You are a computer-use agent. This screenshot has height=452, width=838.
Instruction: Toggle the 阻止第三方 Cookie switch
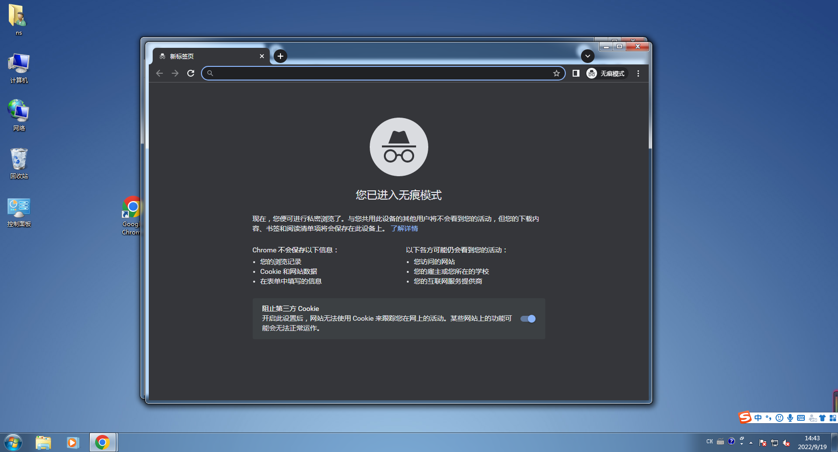(528, 319)
